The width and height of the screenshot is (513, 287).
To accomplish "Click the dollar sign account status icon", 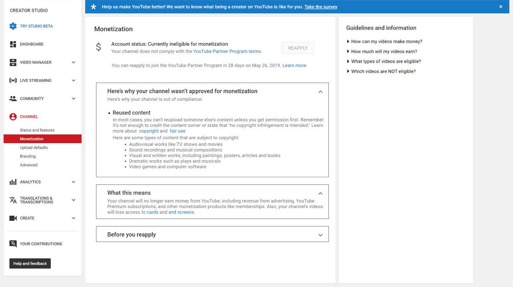I will [x=98, y=47].
